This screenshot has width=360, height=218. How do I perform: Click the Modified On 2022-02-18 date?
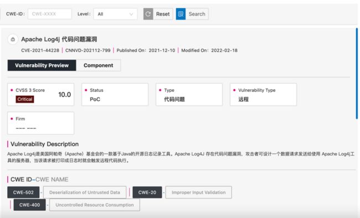pyautogui.click(x=209, y=50)
